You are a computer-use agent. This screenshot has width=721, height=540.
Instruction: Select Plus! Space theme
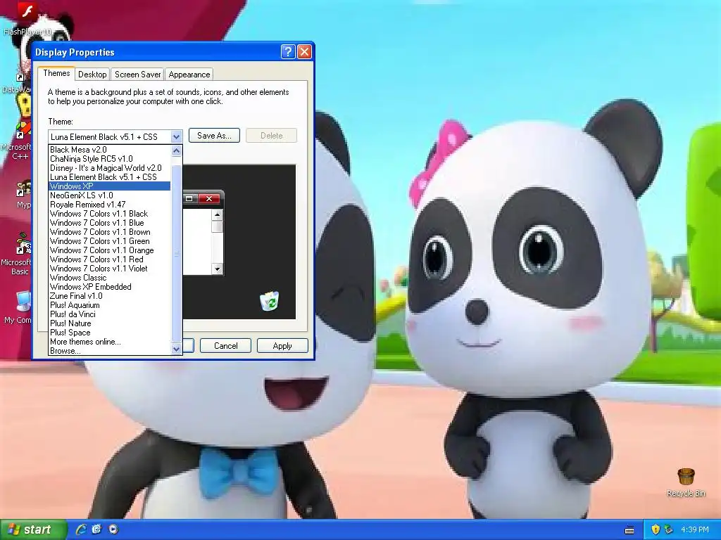point(109,333)
